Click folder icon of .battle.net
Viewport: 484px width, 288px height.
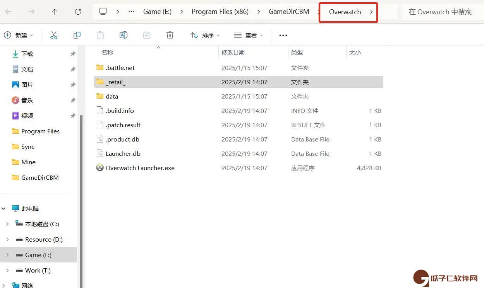[x=100, y=68]
